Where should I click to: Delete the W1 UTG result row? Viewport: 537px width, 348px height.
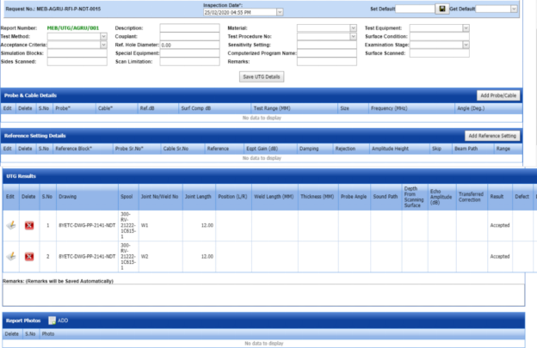click(28, 225)
